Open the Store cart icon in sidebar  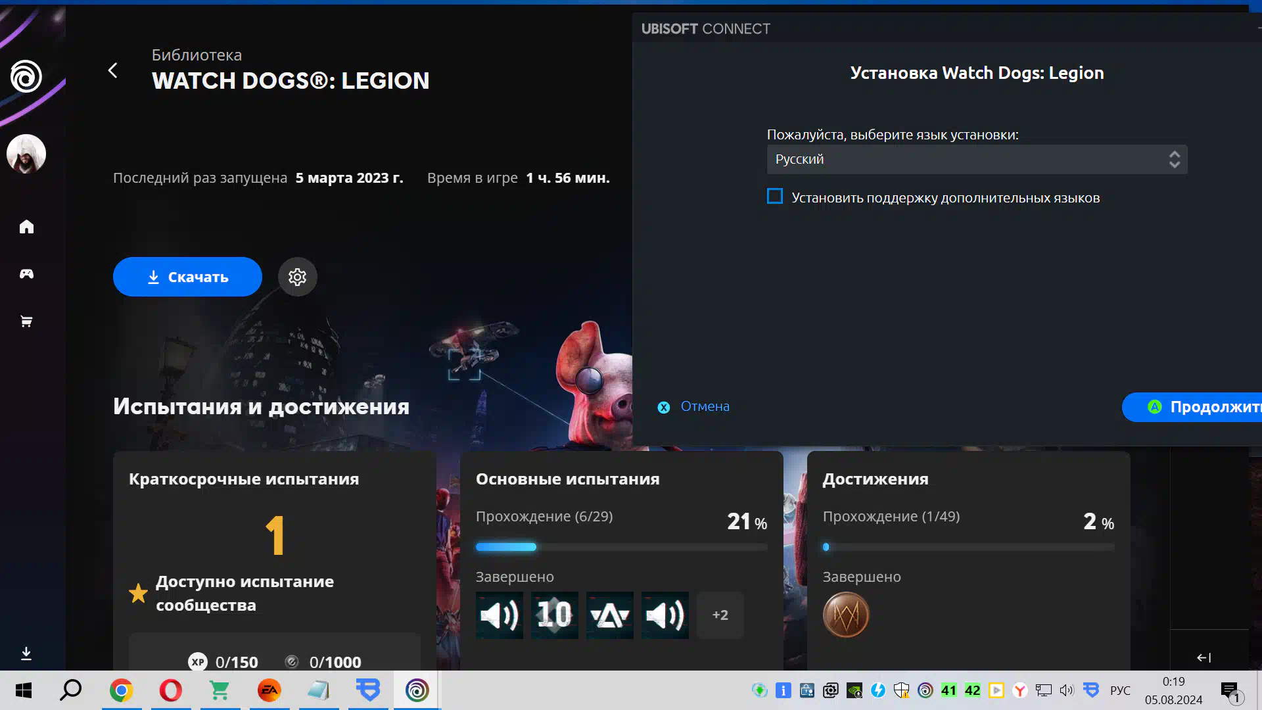pos(26,321)
